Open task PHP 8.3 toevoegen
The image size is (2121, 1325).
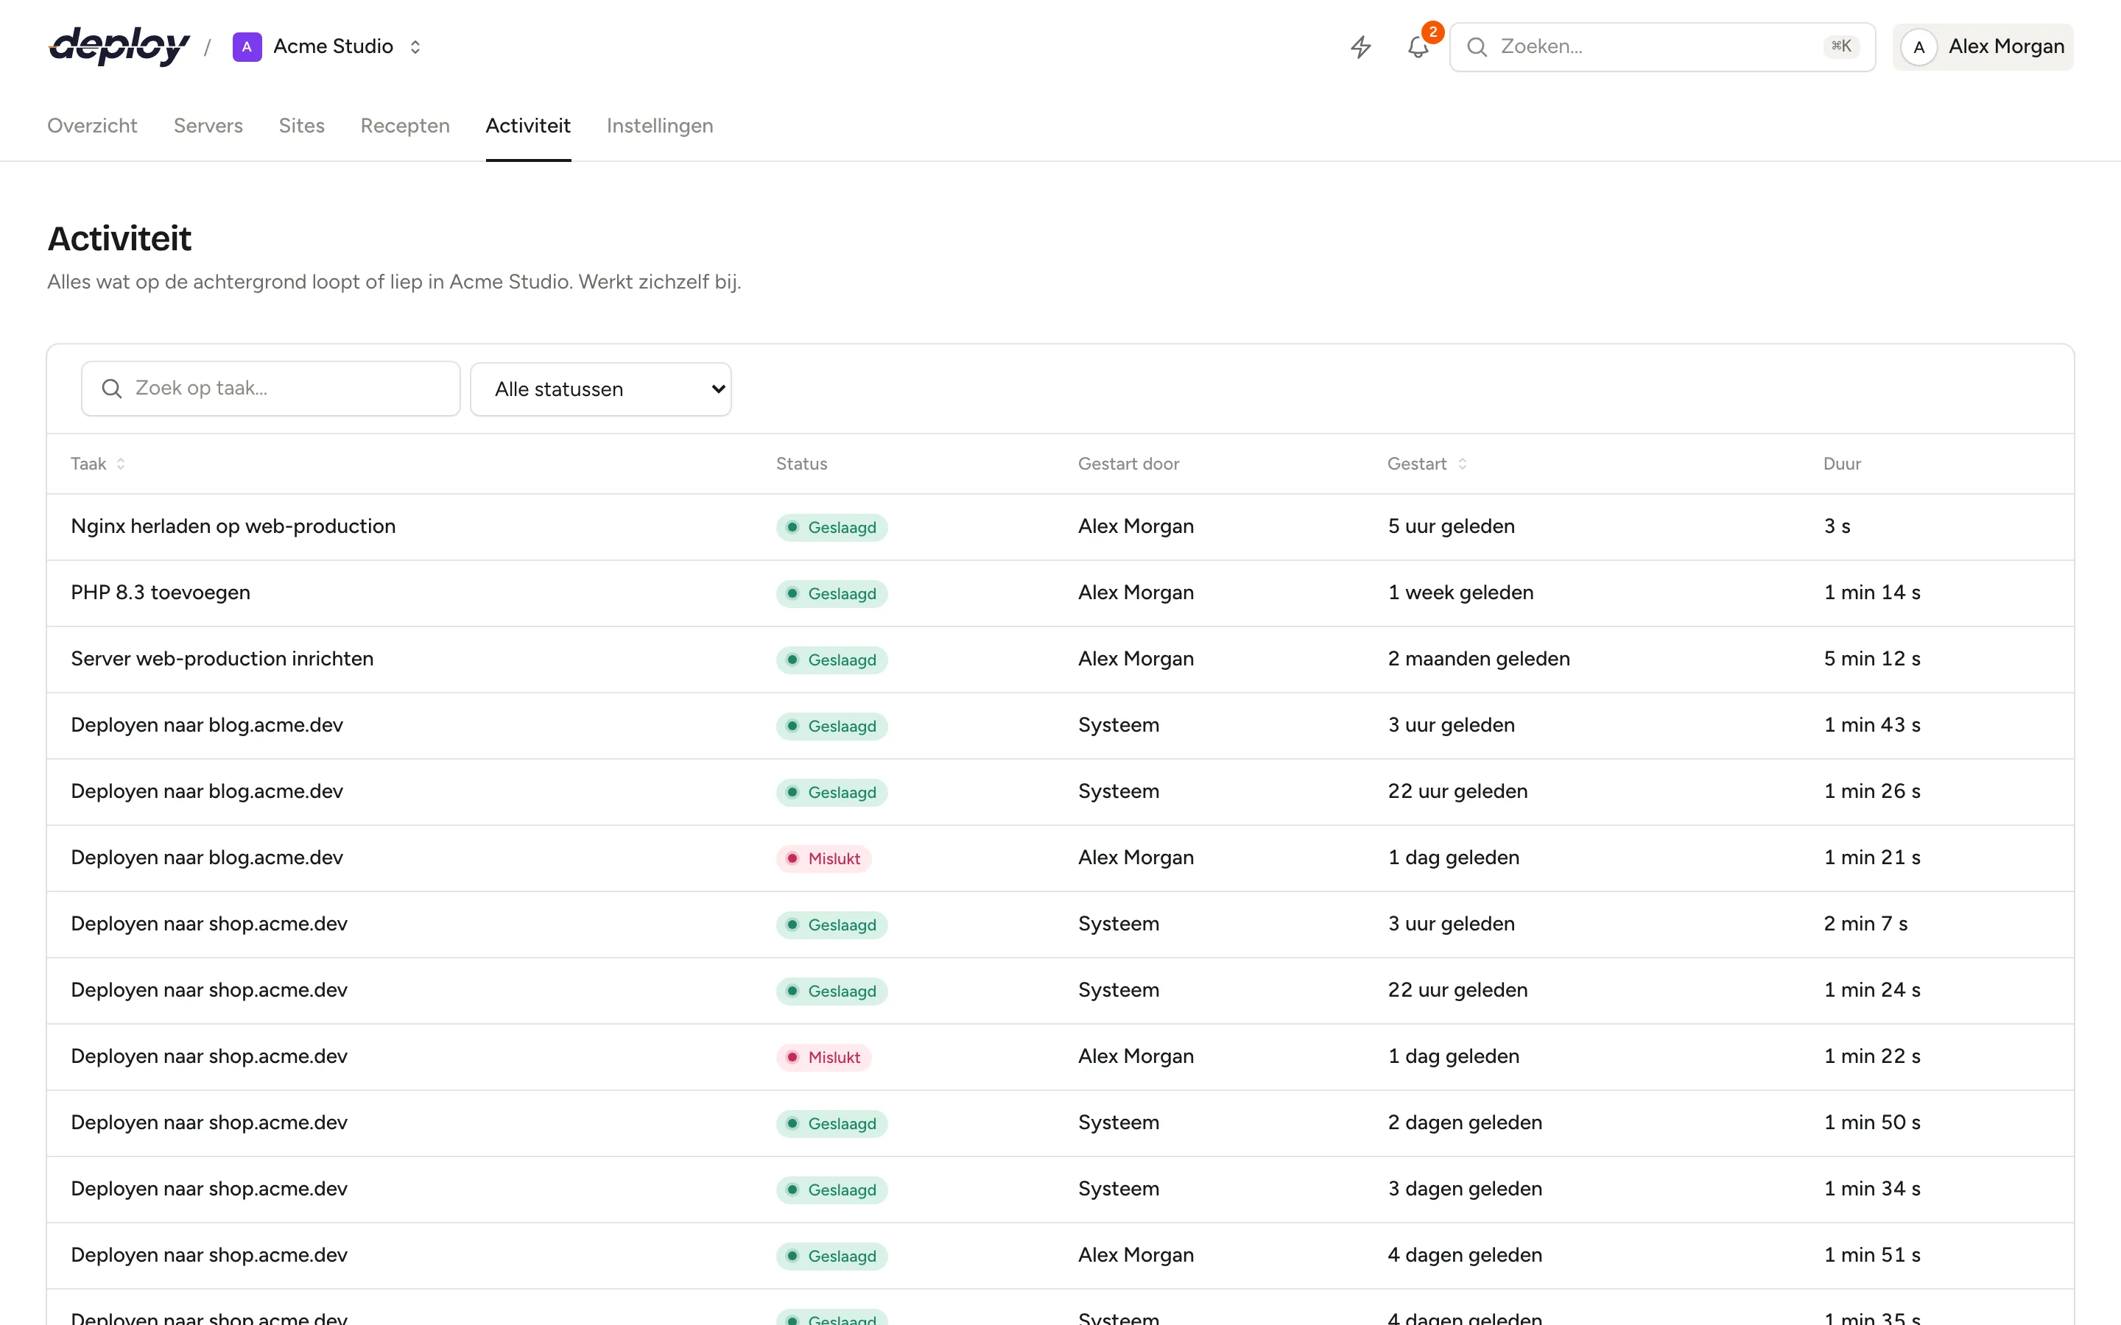click(x=161, y=593)
